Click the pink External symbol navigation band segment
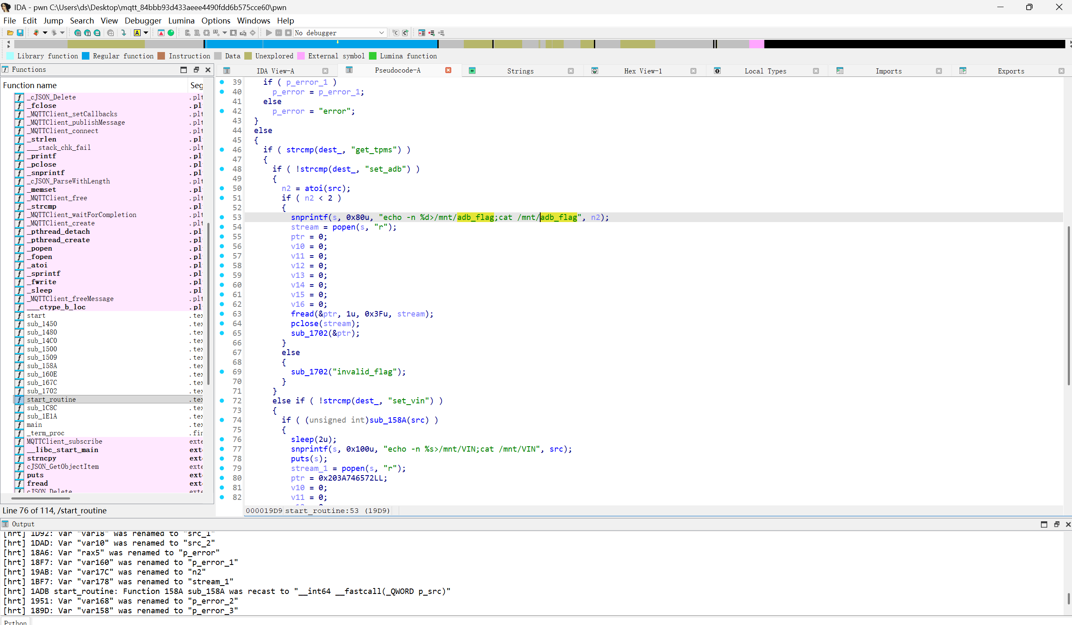The width and height of the screenshot is (1072, 625). (756, 44)
